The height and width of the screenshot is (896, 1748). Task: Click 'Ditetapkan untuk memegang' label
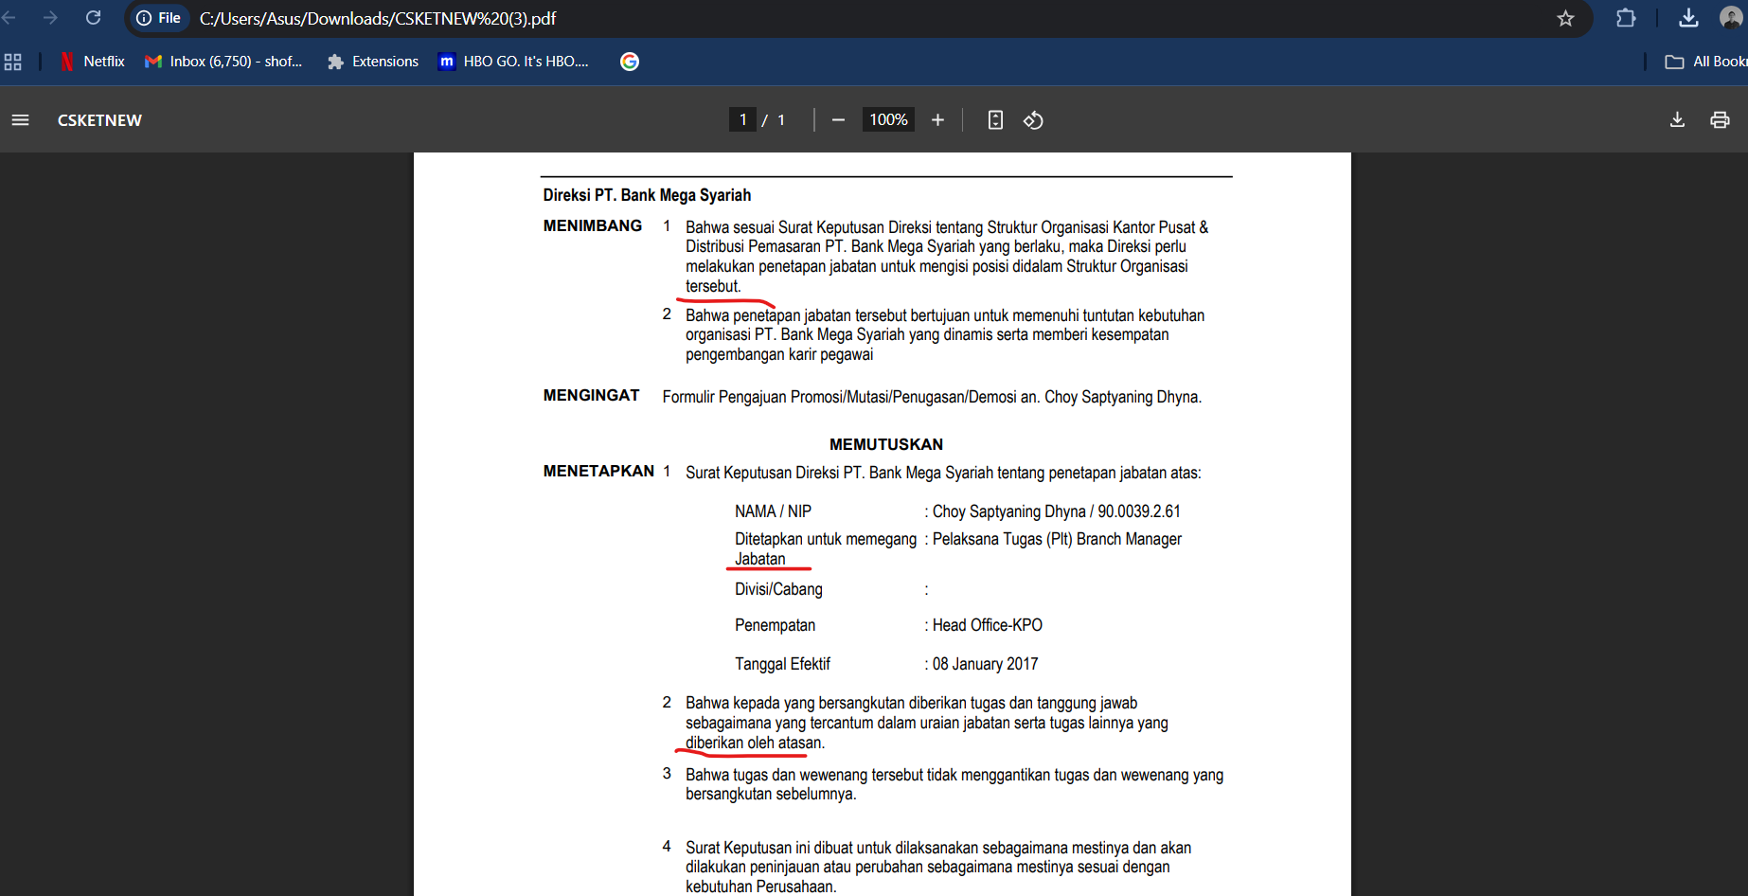826,539
